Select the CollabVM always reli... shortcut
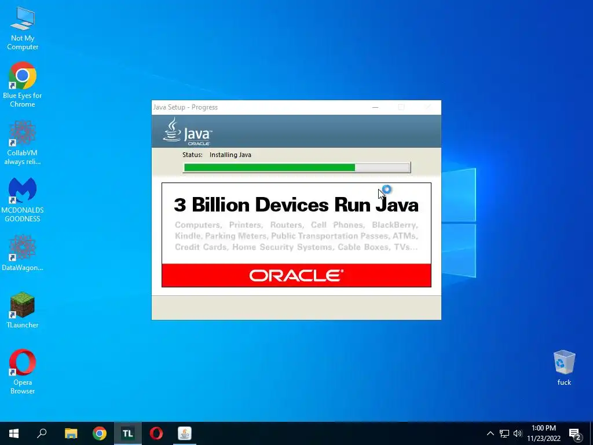The width and height of the screenshot is (593, 445). pyautogui.click(x=23, y=143)
